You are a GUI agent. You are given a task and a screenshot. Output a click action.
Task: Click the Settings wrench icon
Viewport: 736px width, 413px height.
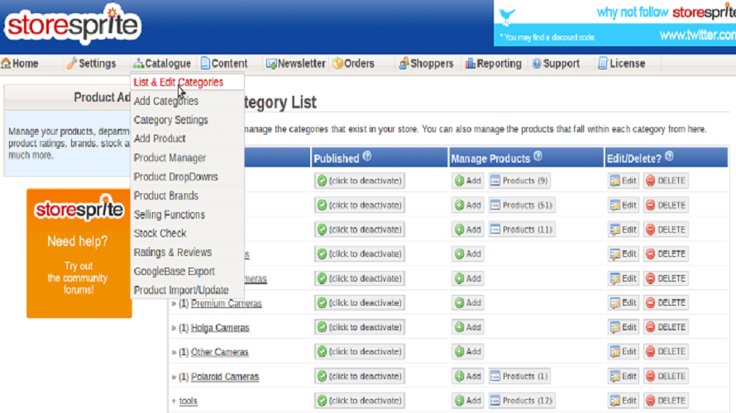click(71, 64)
